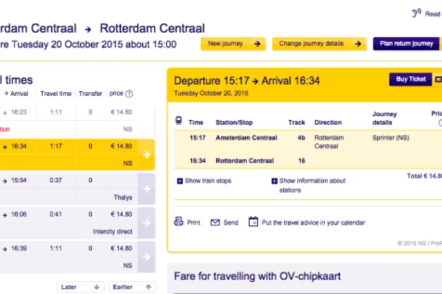Click arrow on the Thalys 15:54 journey

pos(146,188)
